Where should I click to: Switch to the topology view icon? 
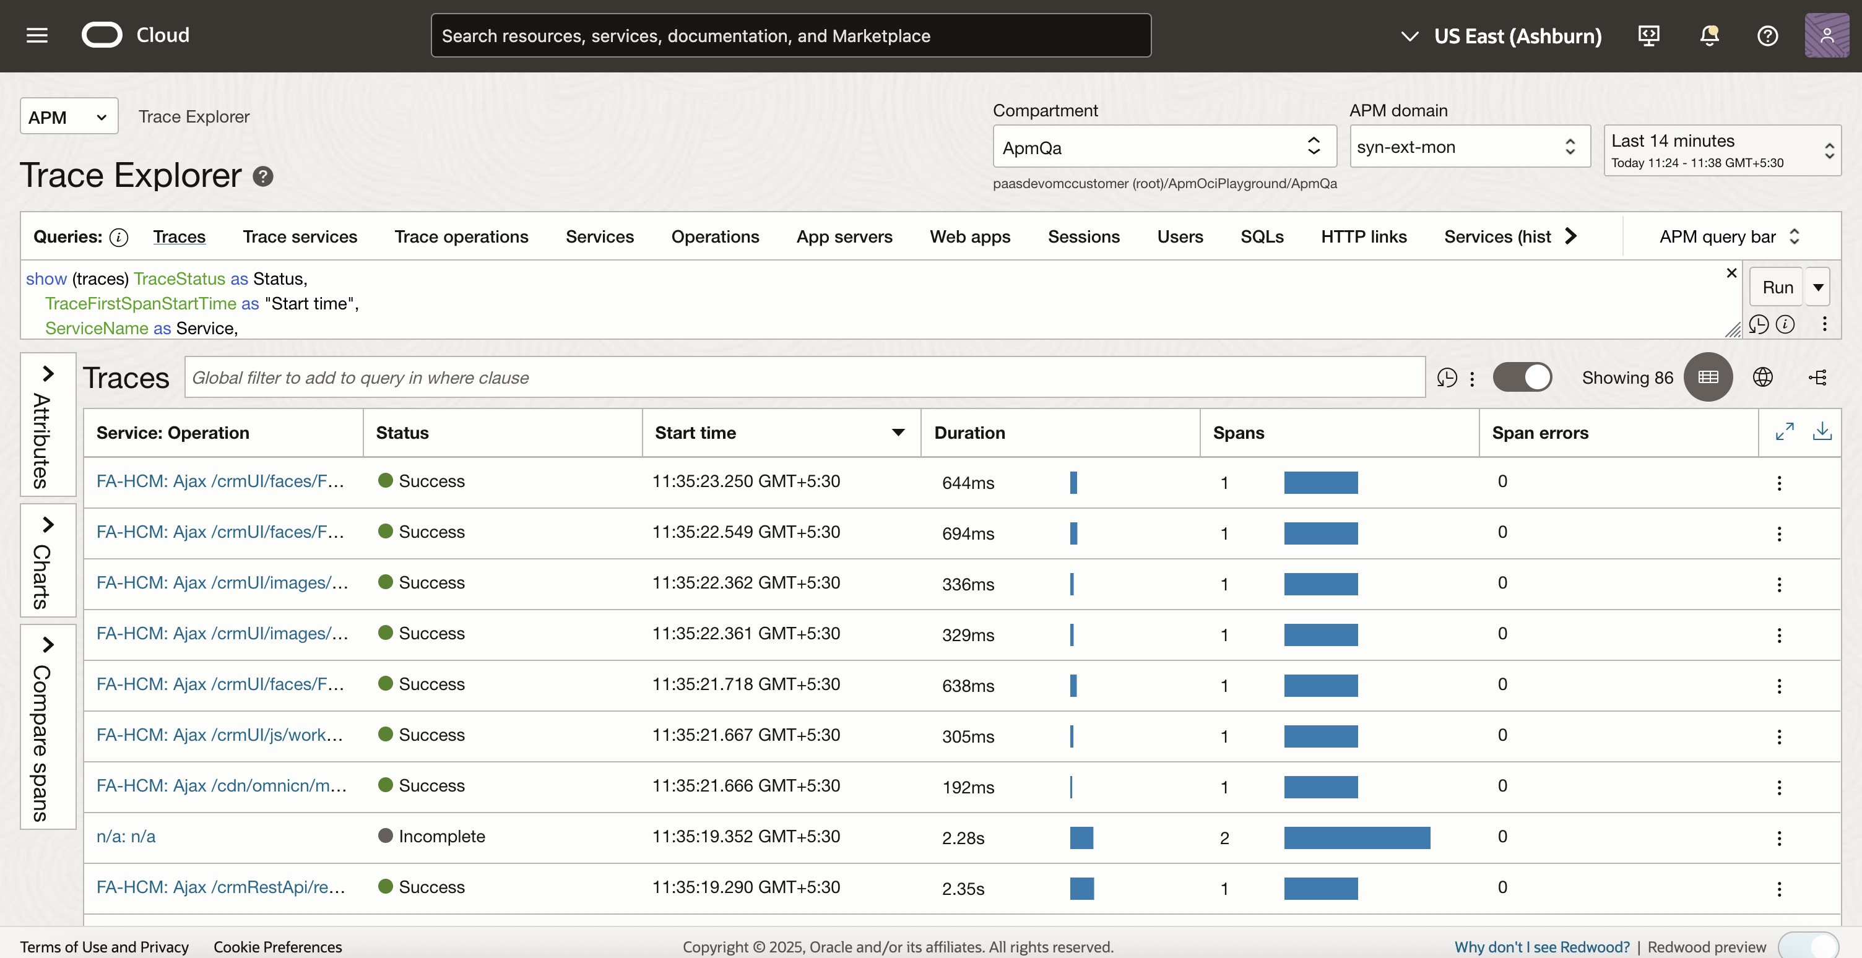1817,377
